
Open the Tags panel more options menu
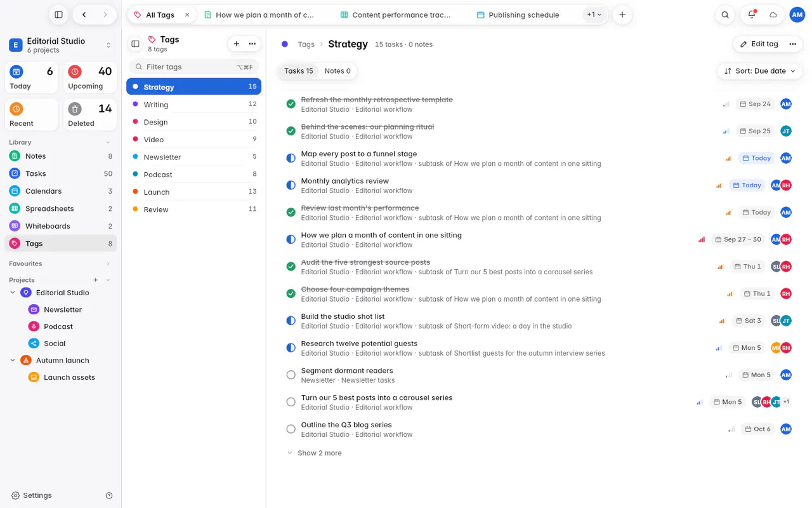click(x=252, y=44)
